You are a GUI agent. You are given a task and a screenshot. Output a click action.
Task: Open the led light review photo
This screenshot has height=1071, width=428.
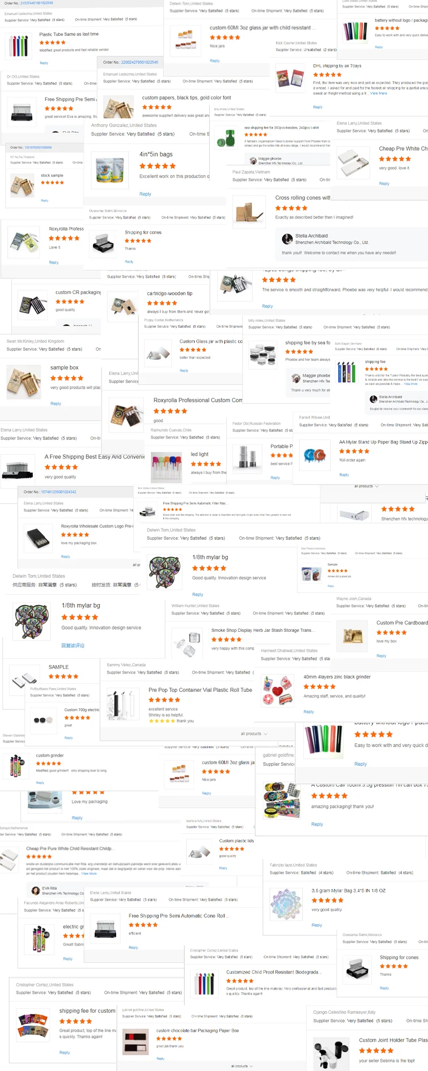166,467
